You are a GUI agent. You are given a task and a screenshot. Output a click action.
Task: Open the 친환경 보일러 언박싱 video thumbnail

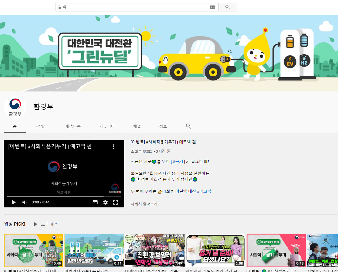[x=155, y=250]
